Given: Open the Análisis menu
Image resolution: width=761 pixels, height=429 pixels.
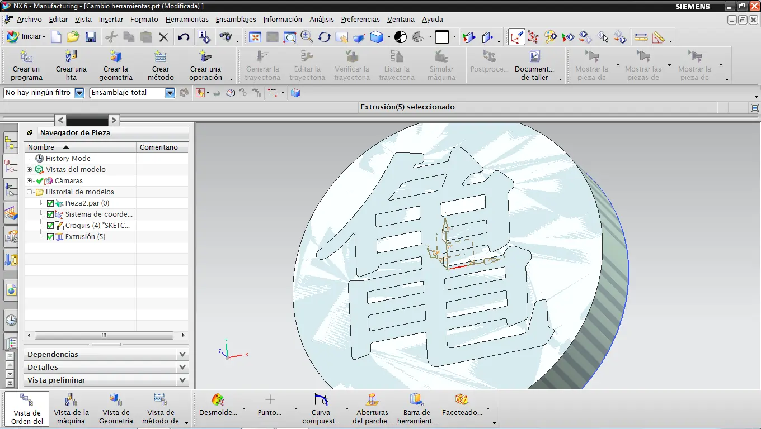Looking at the screenshot, I should pyautogui.click(x=321, y=19).
